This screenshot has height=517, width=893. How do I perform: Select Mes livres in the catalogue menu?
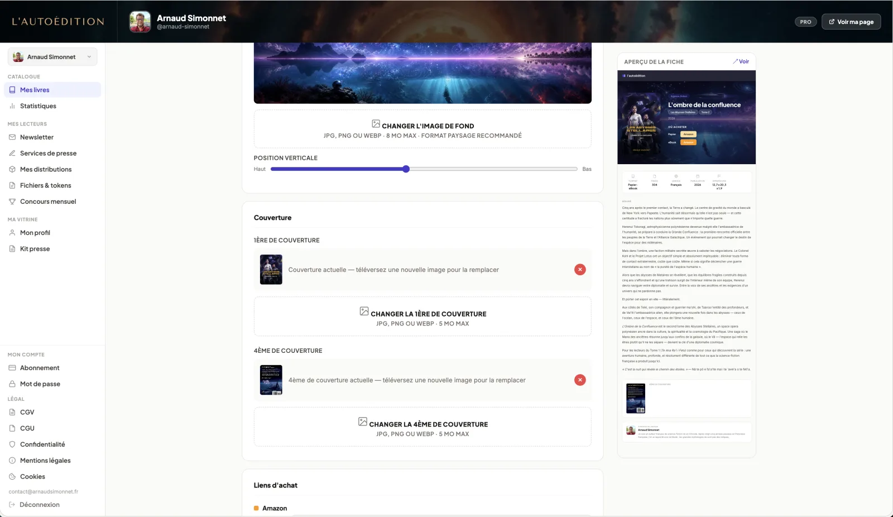pyautogui.click(x=52, y=90)
